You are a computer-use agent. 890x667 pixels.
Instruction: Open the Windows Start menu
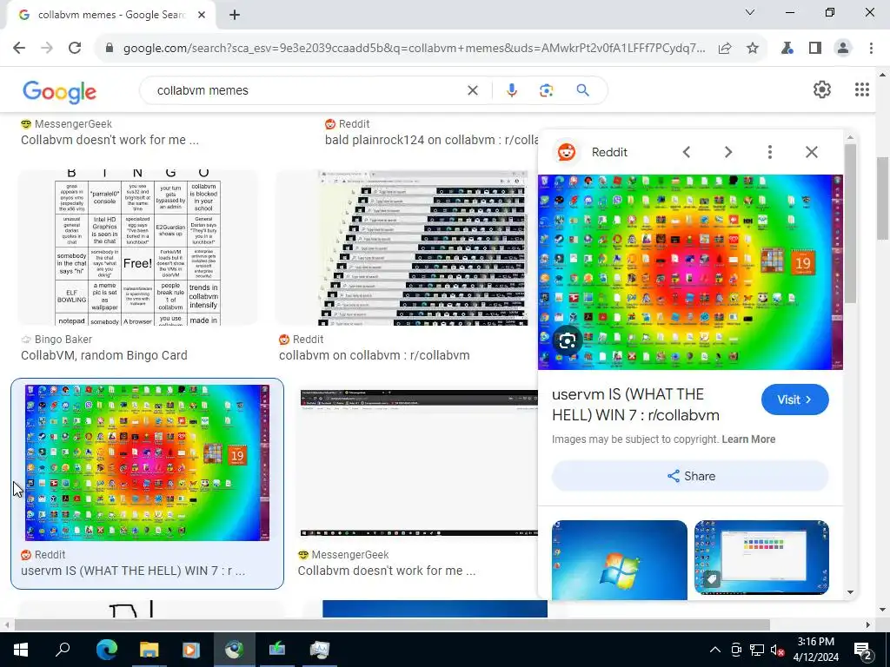[21, 650]
